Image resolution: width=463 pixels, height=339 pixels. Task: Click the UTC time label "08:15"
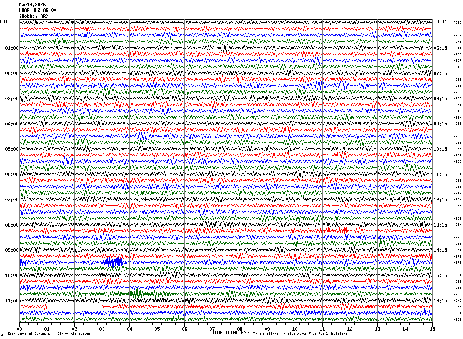441,99
